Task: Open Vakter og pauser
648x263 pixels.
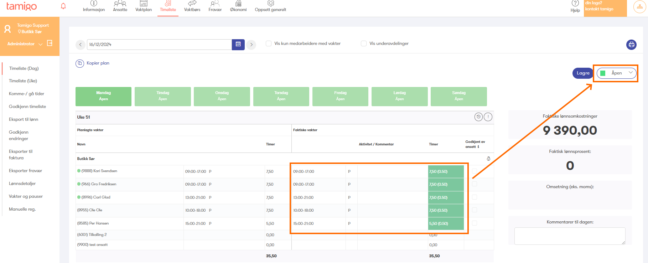Action: point(26,196)
